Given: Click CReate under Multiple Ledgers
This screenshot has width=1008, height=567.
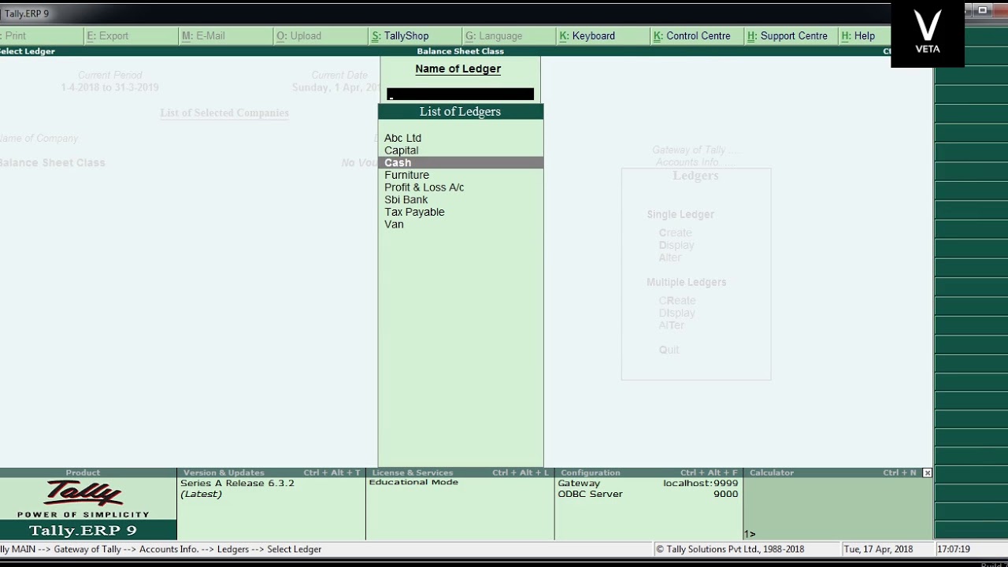Looking at the screenshot, I should point(677,301).
